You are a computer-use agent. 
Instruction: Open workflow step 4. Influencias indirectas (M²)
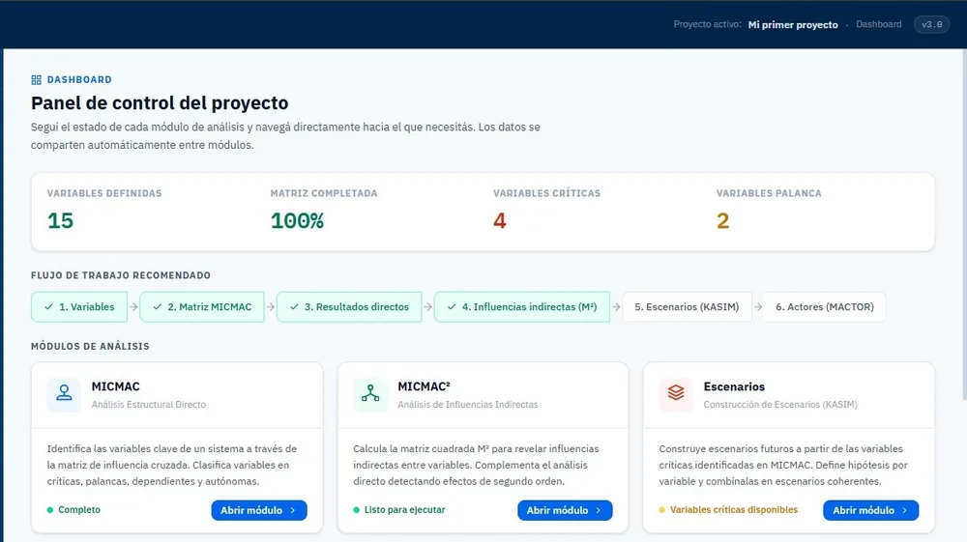(522, 306)
